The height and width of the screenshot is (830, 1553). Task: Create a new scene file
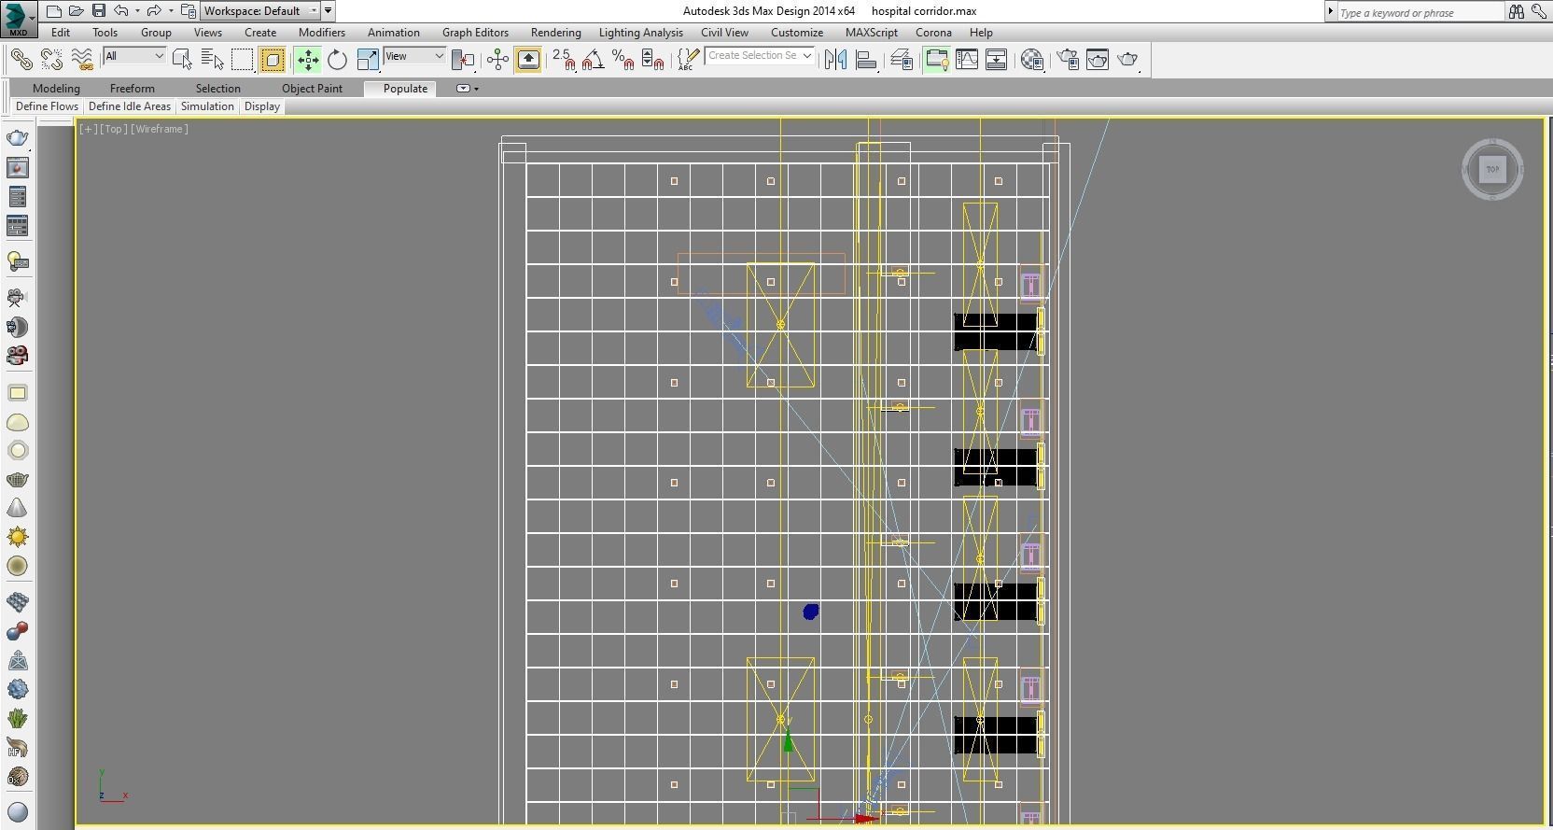(x=54, y=11)
